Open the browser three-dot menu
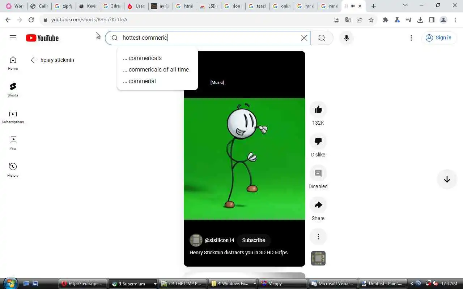The height and width of the screenshot is (289, 463). coord(455,20)
